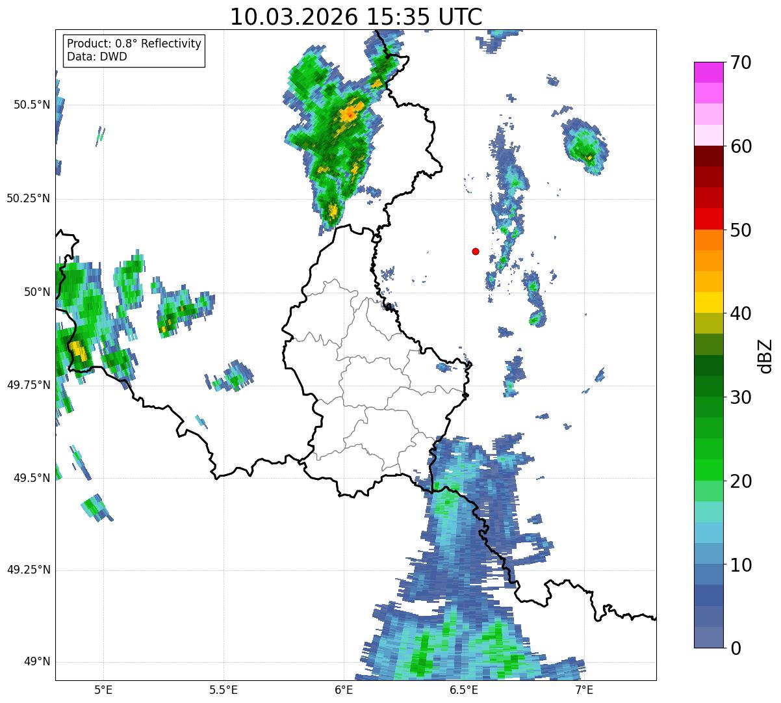Click the 6.5°E longitude label
Image resolution: width=781 pixels, height=703 pixels.
[464, 690]
